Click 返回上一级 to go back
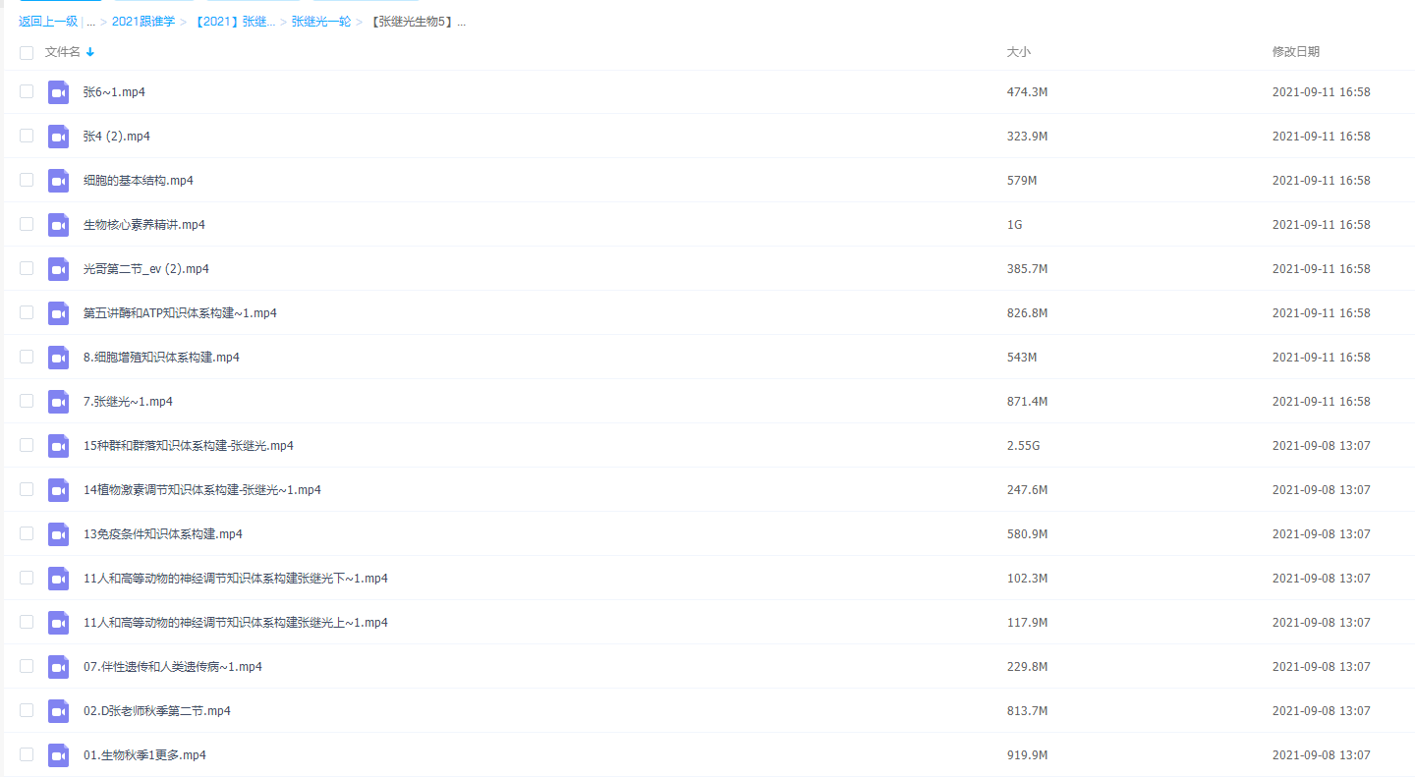This screenshot has width=1415, height=777. coord(48,22)
